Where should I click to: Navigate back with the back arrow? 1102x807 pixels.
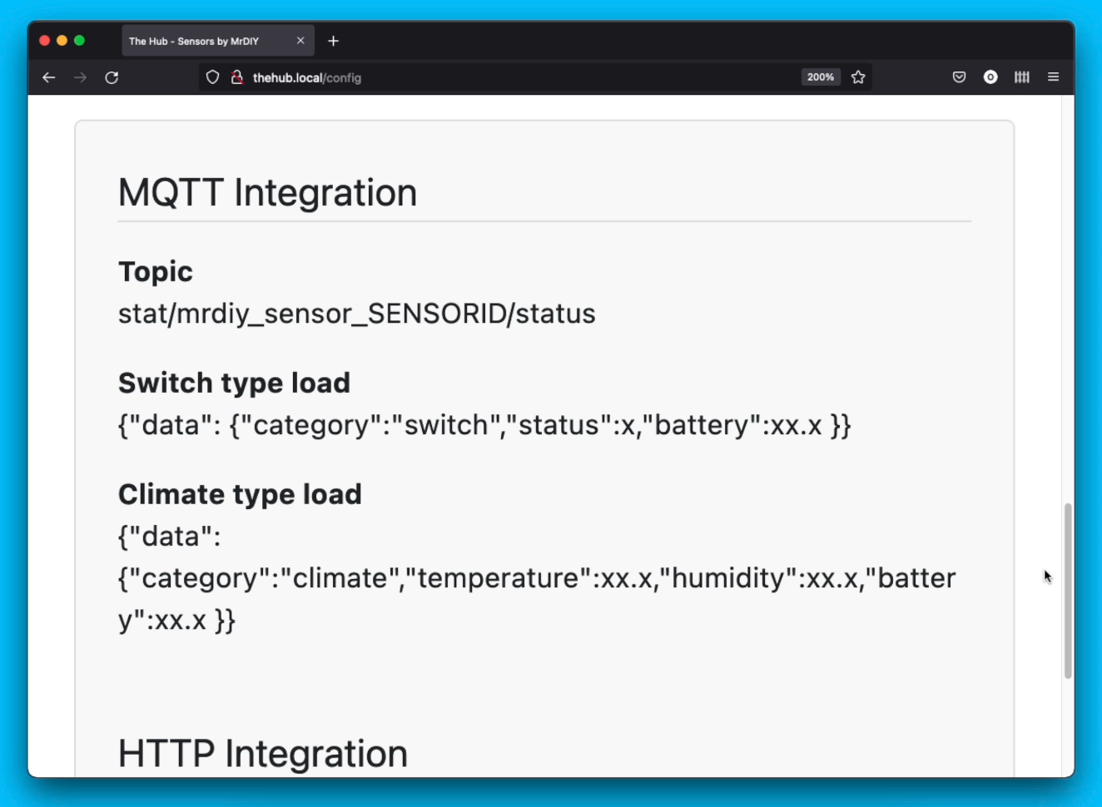click(x=48, y=77)
